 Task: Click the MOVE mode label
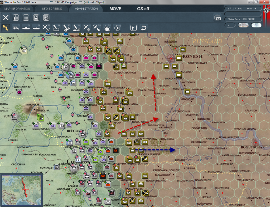tap(115, 9)
